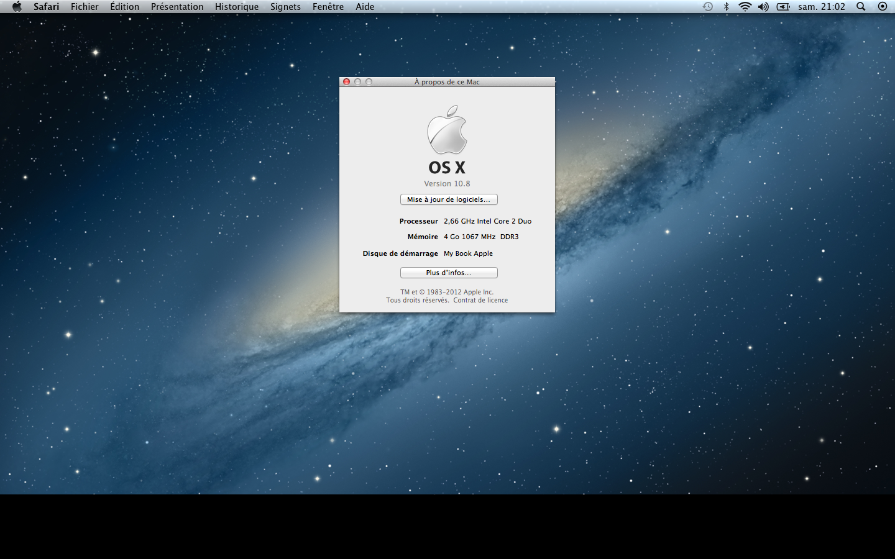
Task: Open the volume menu bar icon
Action: (x=764, y=6)
